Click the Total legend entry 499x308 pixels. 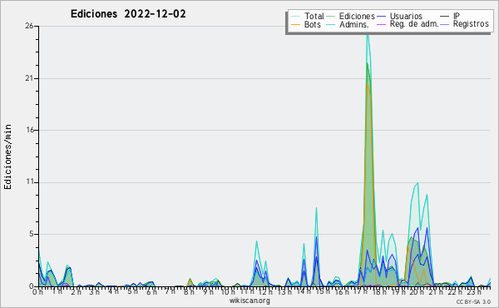tap(308, 16)
